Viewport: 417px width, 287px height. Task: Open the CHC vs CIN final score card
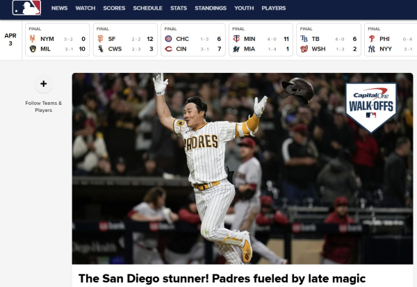193,40
